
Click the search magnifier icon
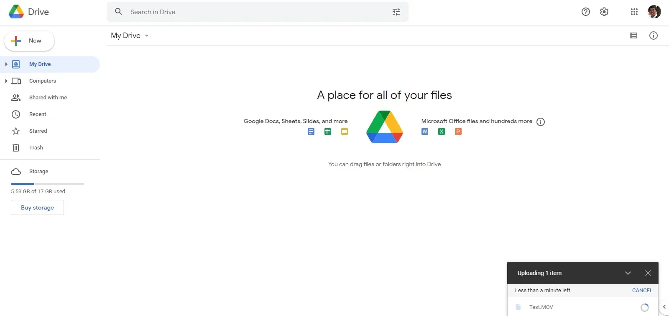point(118,12)
